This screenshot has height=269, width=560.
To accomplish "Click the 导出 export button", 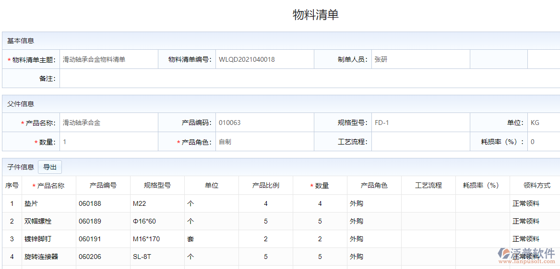I will 50,167.
